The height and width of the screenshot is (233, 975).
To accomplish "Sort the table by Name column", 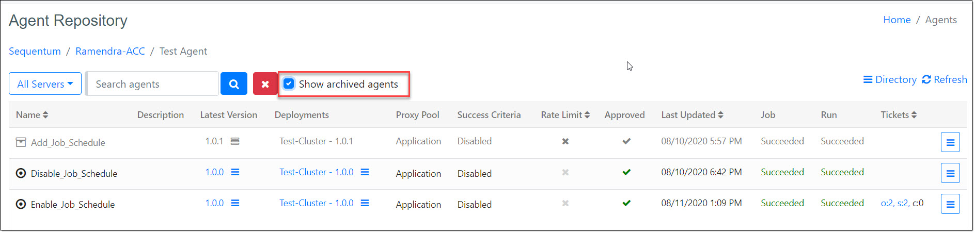I will click(x=32, y=115).
